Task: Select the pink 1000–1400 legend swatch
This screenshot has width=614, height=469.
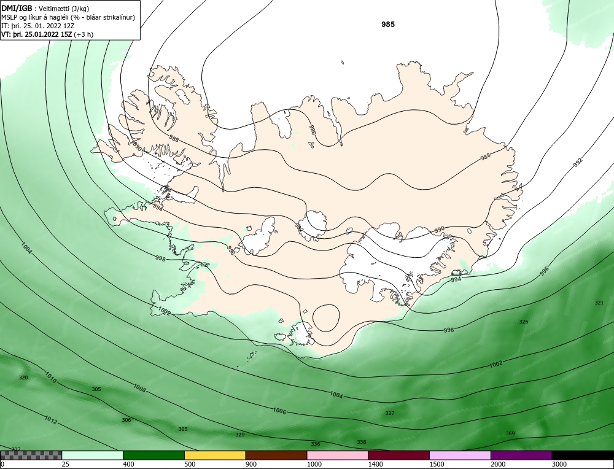Action: pyautogui.click(x=338, y=455)
